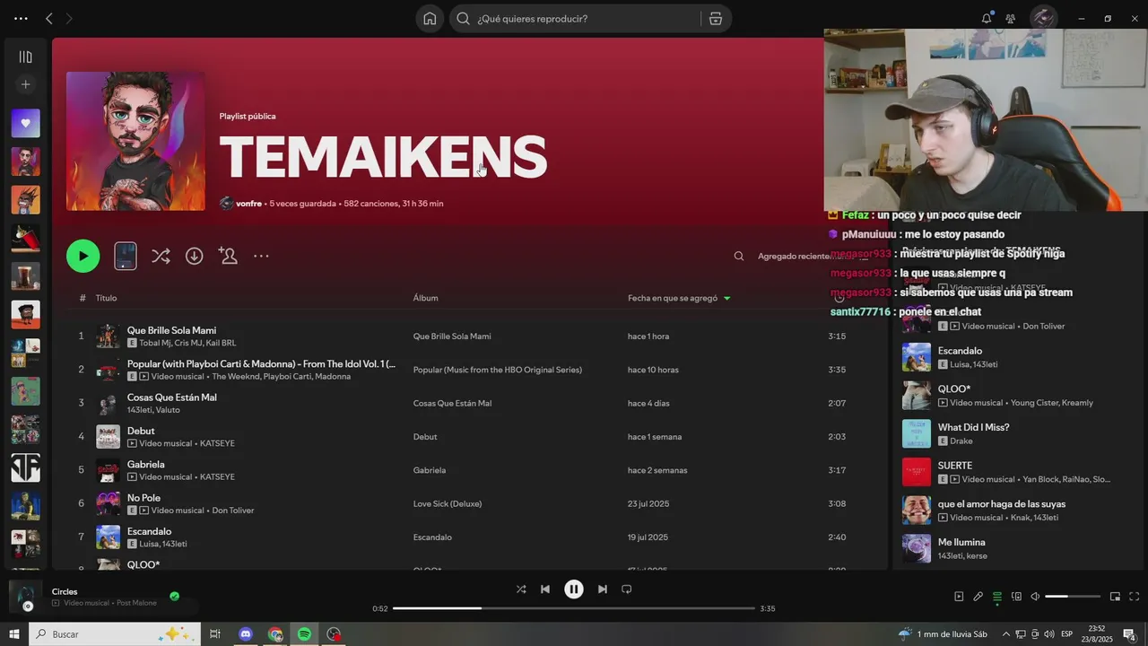Open the vonfre profile link
The height and width of the screenshot is (646, 1148).
248,204
